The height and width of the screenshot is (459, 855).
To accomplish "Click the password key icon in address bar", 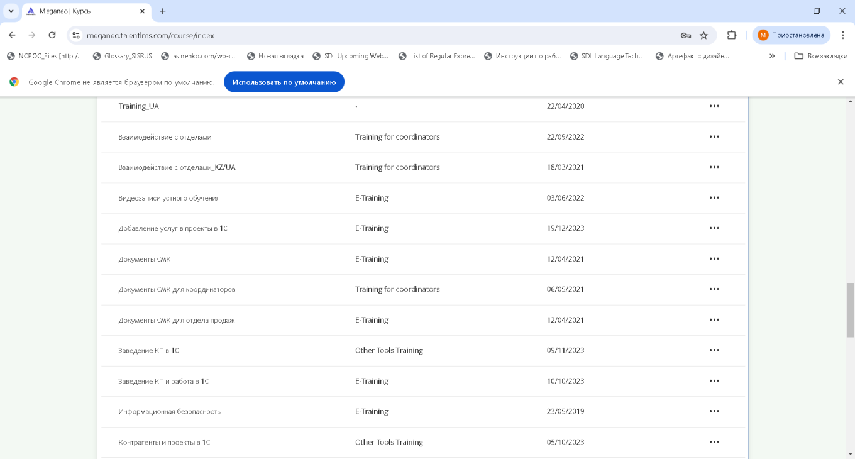I will pyautogui.click(x=686, y=35).
